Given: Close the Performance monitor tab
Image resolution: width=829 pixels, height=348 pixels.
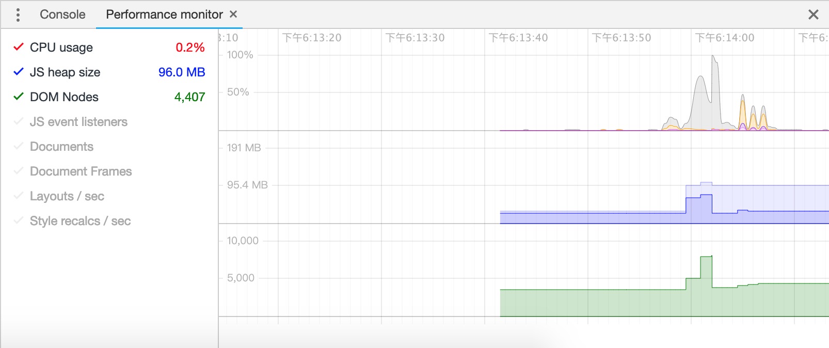Looking at the screenshot, I should pos(233,14).
